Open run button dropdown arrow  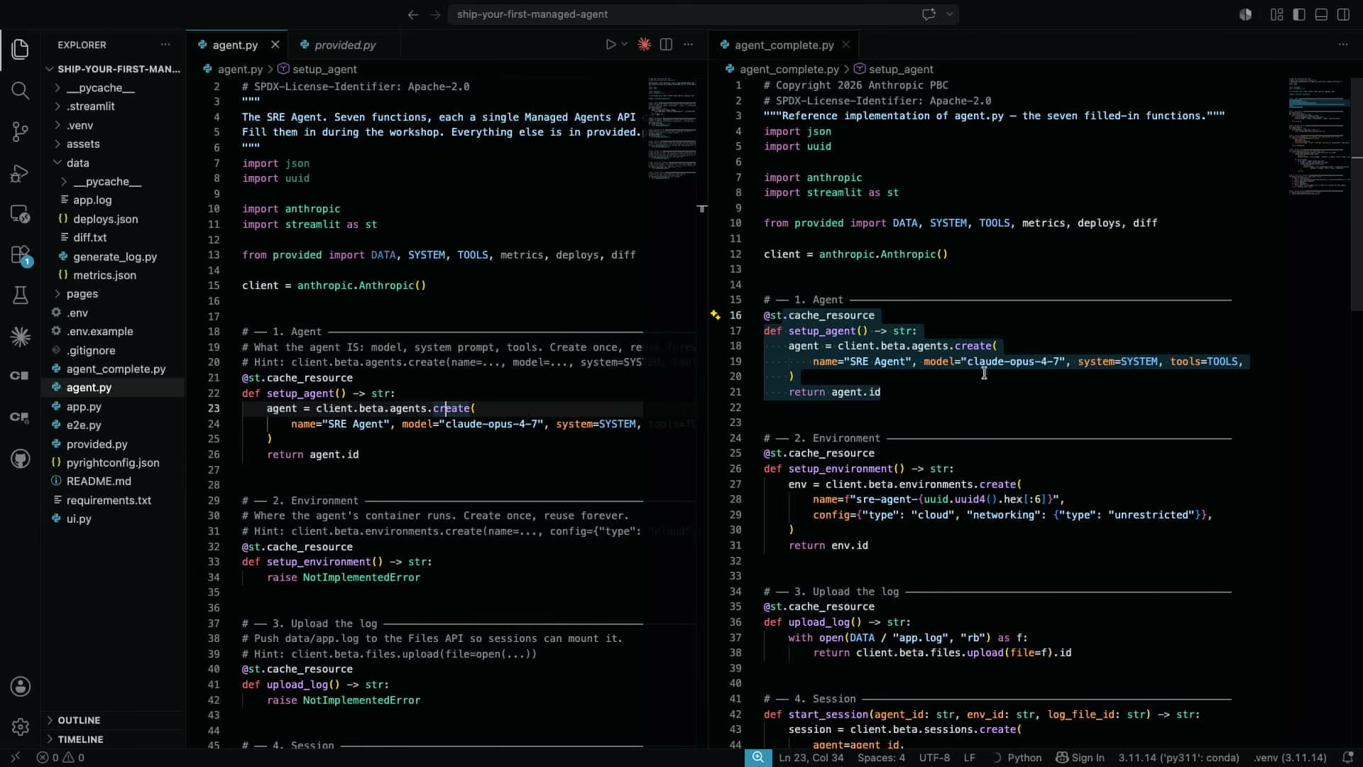click(625, 45)
